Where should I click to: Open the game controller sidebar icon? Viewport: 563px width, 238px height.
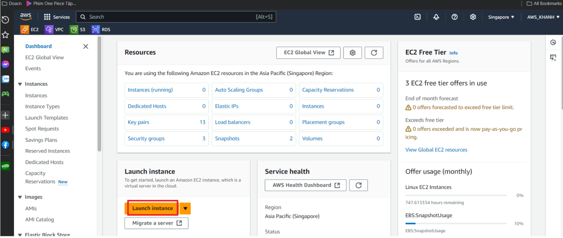(x=5, y=94)
